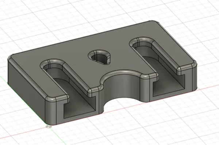The width and height of the screenshot is (219, 145).
Task: Select the left end side face of the body
Action: coord(27,91)
